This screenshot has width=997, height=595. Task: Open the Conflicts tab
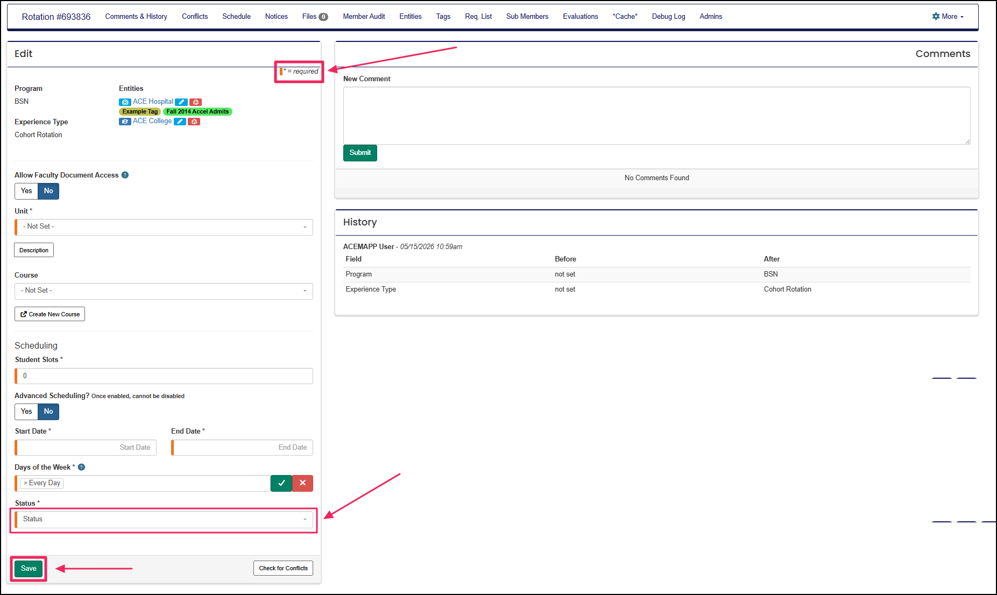(x=195, y=17)
